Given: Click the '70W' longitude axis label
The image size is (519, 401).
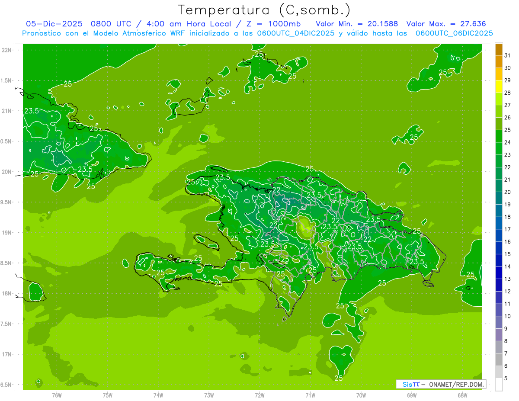Looking at the screenshot, I should click(x=361, y=395).
